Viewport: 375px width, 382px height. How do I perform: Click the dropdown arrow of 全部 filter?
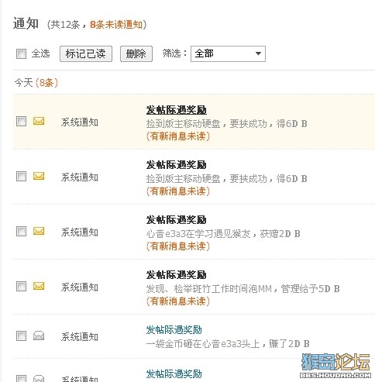point(258,53)
